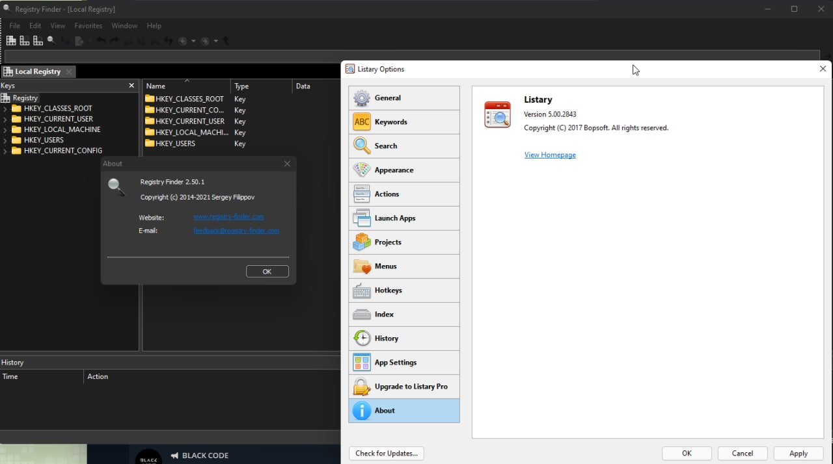Open Appearance section in Listary Options

(404, 170)
